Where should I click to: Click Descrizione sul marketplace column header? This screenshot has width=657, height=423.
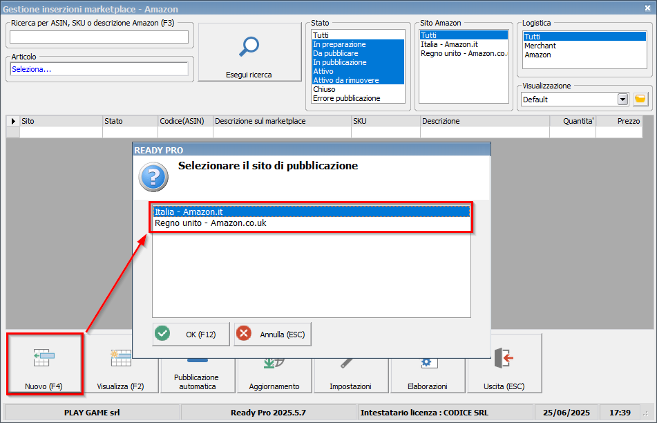click(283, 121)
